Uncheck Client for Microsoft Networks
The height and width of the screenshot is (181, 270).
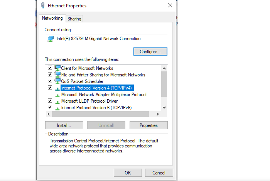pos(50,68)
